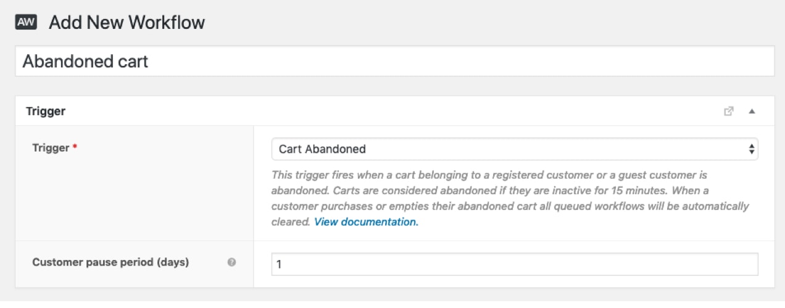Click empty middle of Trigger header bar
The image size is (785, 308).
pyautogui.click(x=395, y=111)
